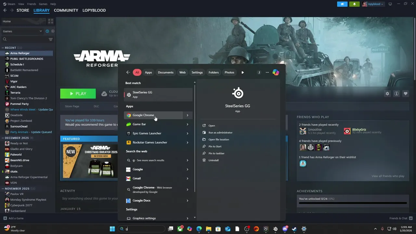
Task: Open the DLC tab
Action: click(96, 106)
